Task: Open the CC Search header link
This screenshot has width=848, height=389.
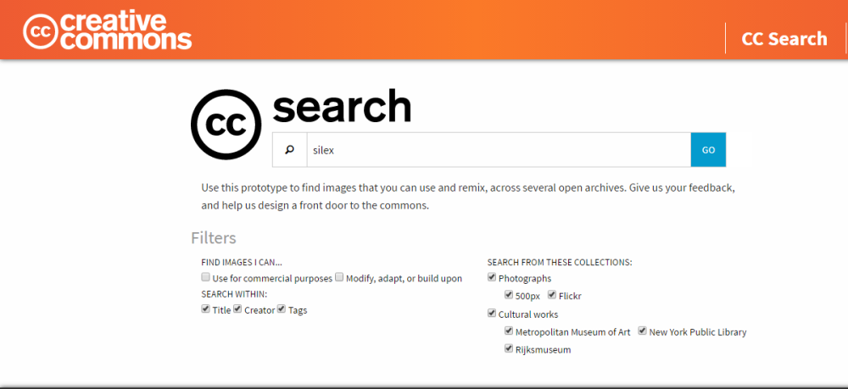Action: click(x=784, y=39)
